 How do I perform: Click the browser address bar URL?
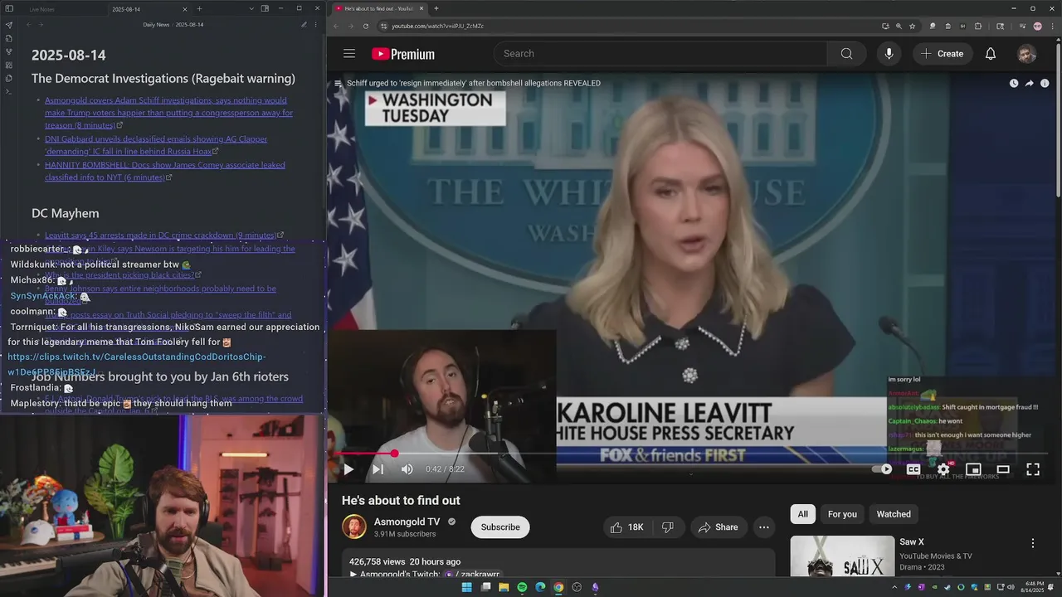coord(438,26)
